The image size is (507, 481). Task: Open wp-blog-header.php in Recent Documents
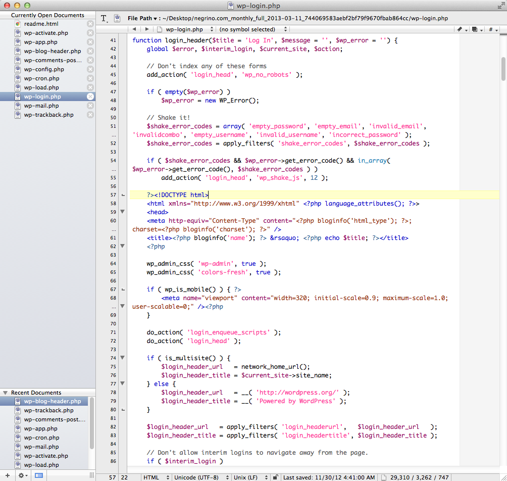click(44, 401)
